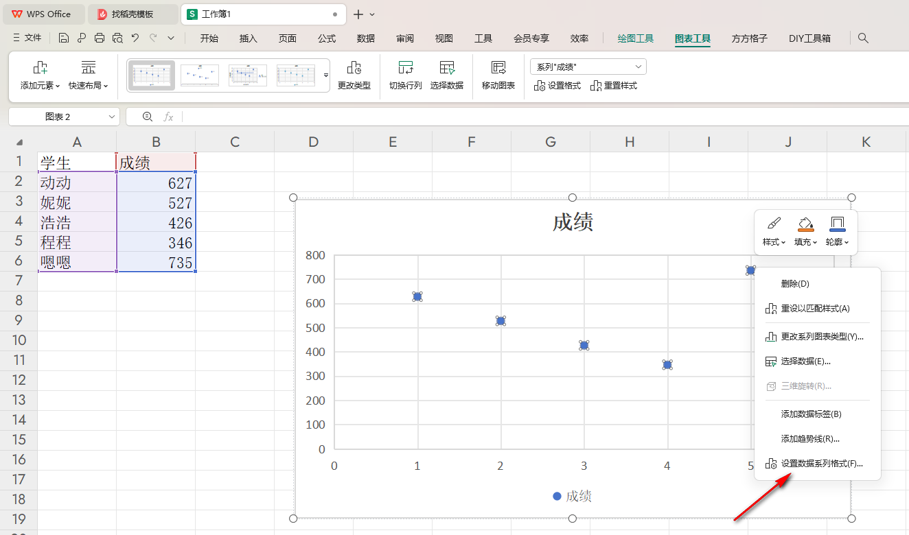This screenshot has width=909, height=535.
Task: Click the new tab plus button
Action: pyautogui.click(x=358, y=14)
